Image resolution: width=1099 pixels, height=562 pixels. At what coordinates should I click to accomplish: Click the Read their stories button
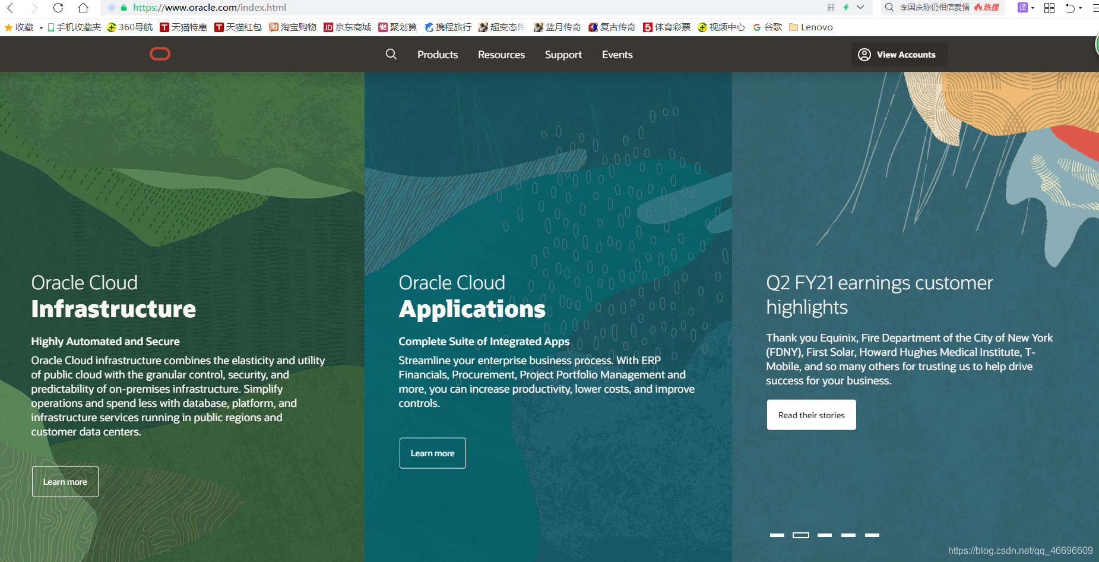(x=812, y=415)
